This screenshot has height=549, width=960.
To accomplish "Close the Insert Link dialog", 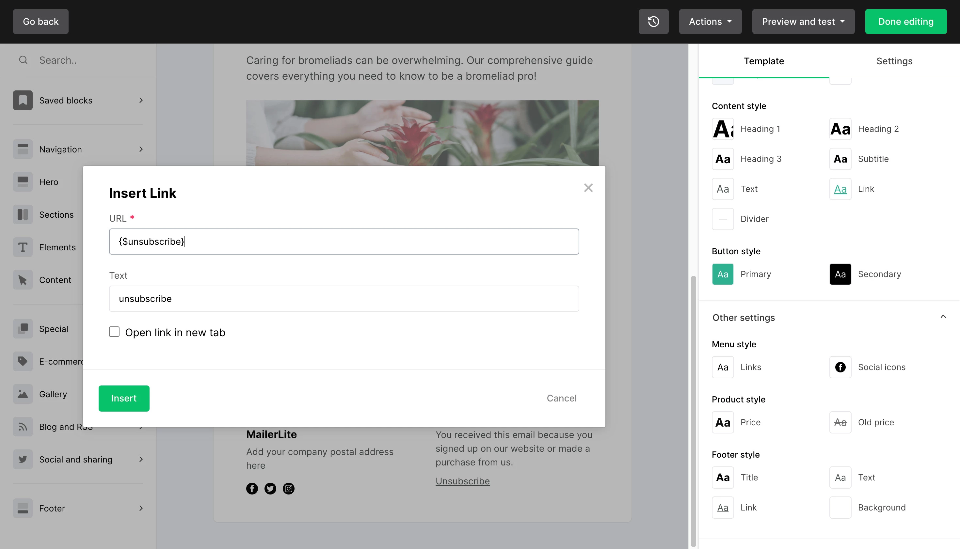I will (588, 188).
